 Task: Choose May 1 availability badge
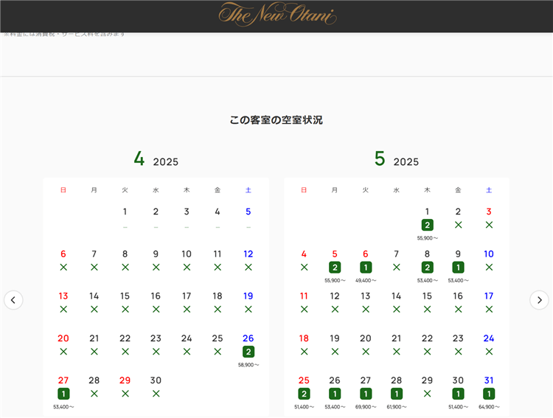pos(427,225)
